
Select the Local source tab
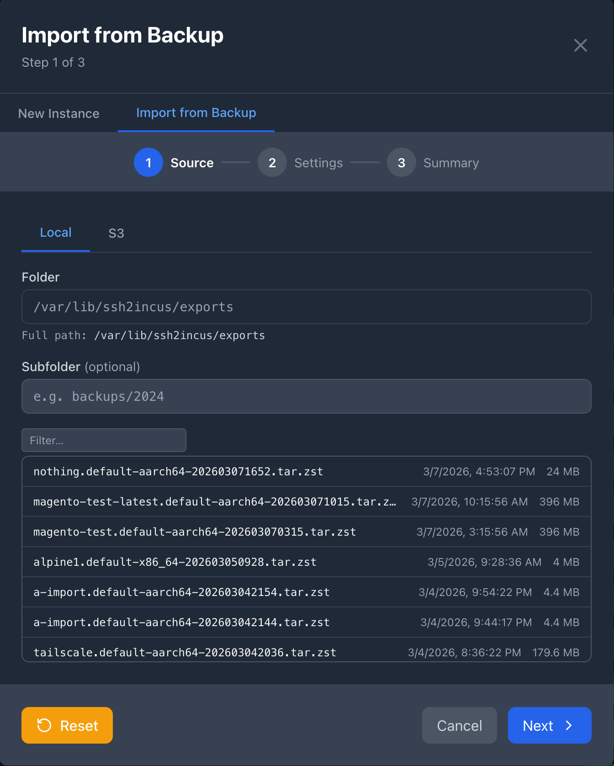(56, 233)
